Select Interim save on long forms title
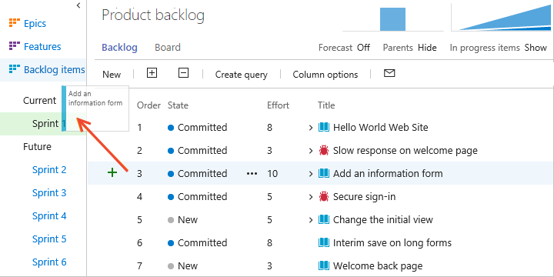Image resolution: width=554 pixels, height=277 pixels. click(392, 242)
